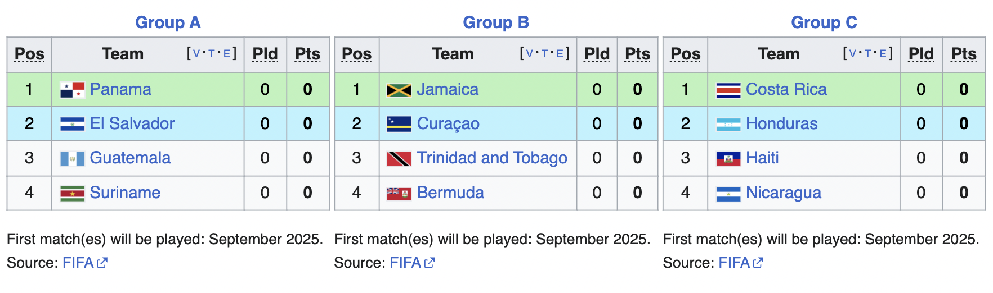The width and height of the screenshot is (993, 293).
Task: Click the Jamaica flag icon
Action: pos(399,90)
